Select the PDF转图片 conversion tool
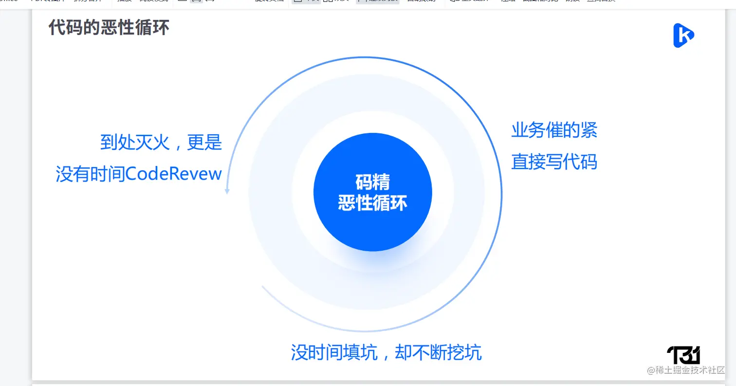 [49, 2]
